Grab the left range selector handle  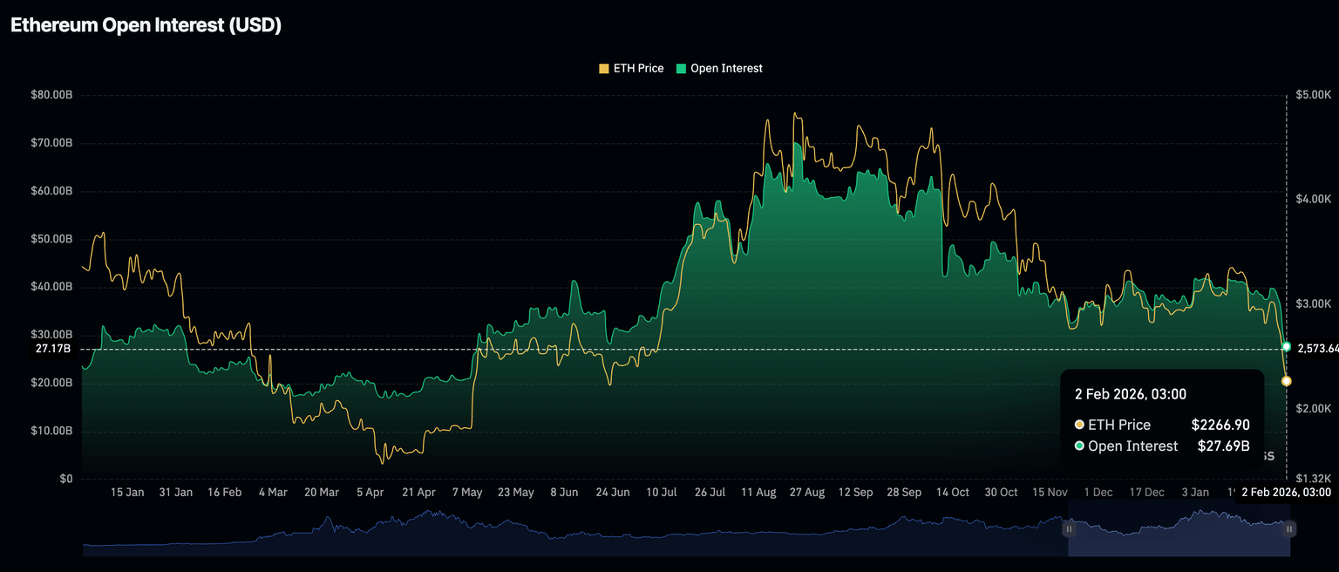(1069, 528)
